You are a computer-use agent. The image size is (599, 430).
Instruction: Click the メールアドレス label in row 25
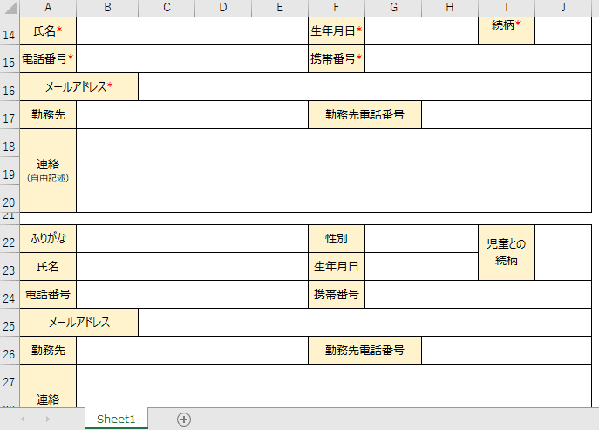[79, 322]
